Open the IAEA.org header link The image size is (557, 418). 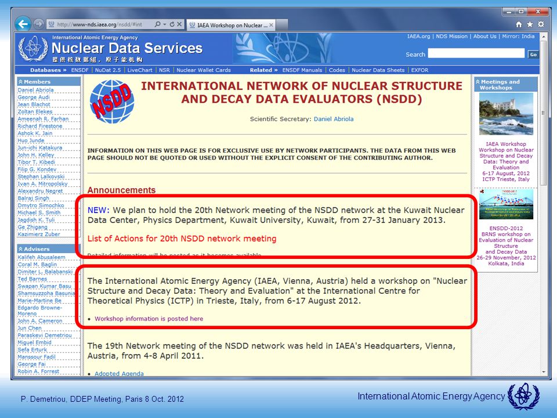(418, 36)
